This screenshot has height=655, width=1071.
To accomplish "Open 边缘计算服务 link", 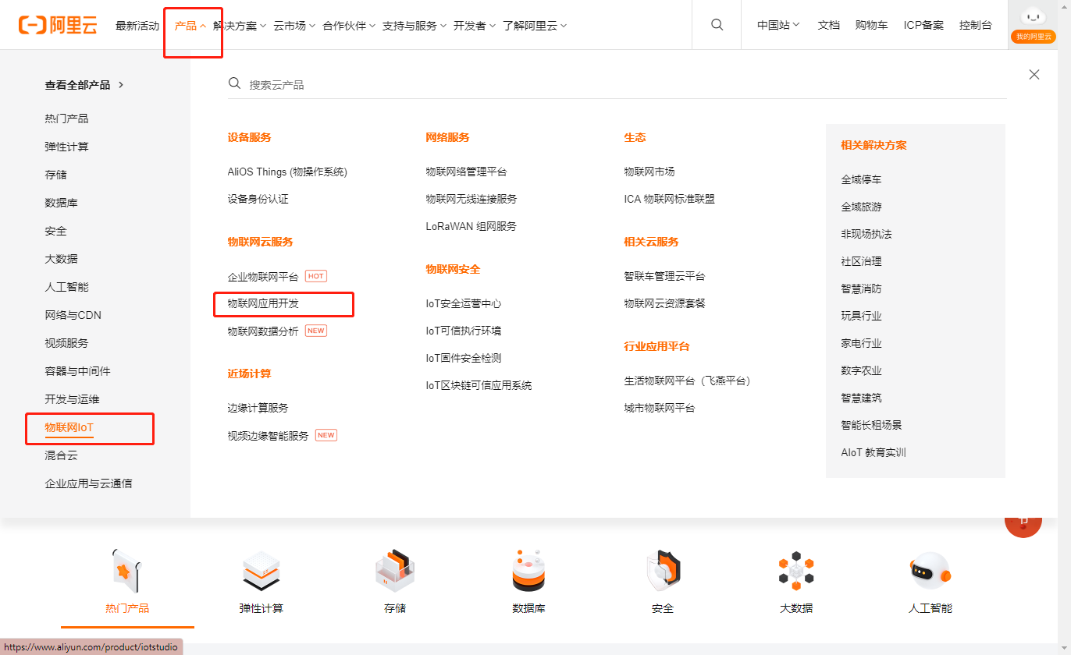I will [258, 408].
